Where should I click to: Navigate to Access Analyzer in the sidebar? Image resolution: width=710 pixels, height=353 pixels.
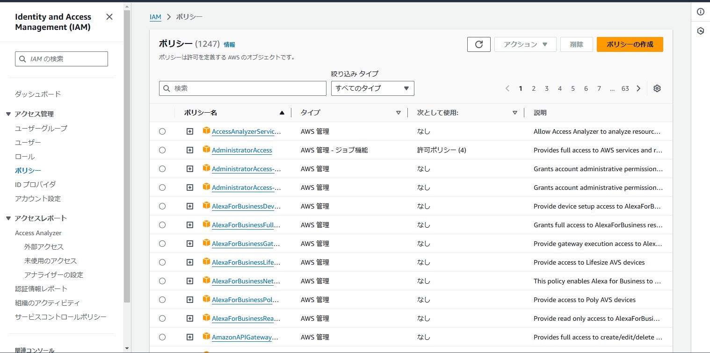tap(38, 232)
